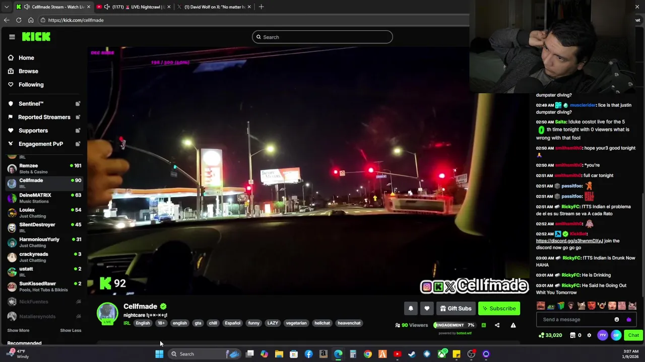Image resolution: width=645 pixels, height=362 pixels.
Task: Click the browser address bar URL
Action: click(76, 20)
